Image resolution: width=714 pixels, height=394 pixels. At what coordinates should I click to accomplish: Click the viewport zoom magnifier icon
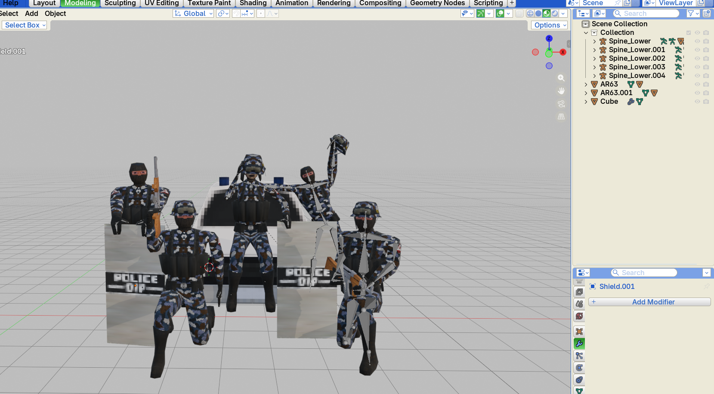coord(561,78)
